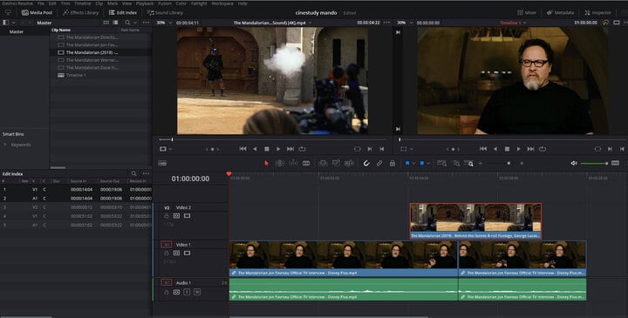Open the Timeline menu
The height and width of the screenshot is (318, 628).
pyautogui.click(x=83, y=3)
